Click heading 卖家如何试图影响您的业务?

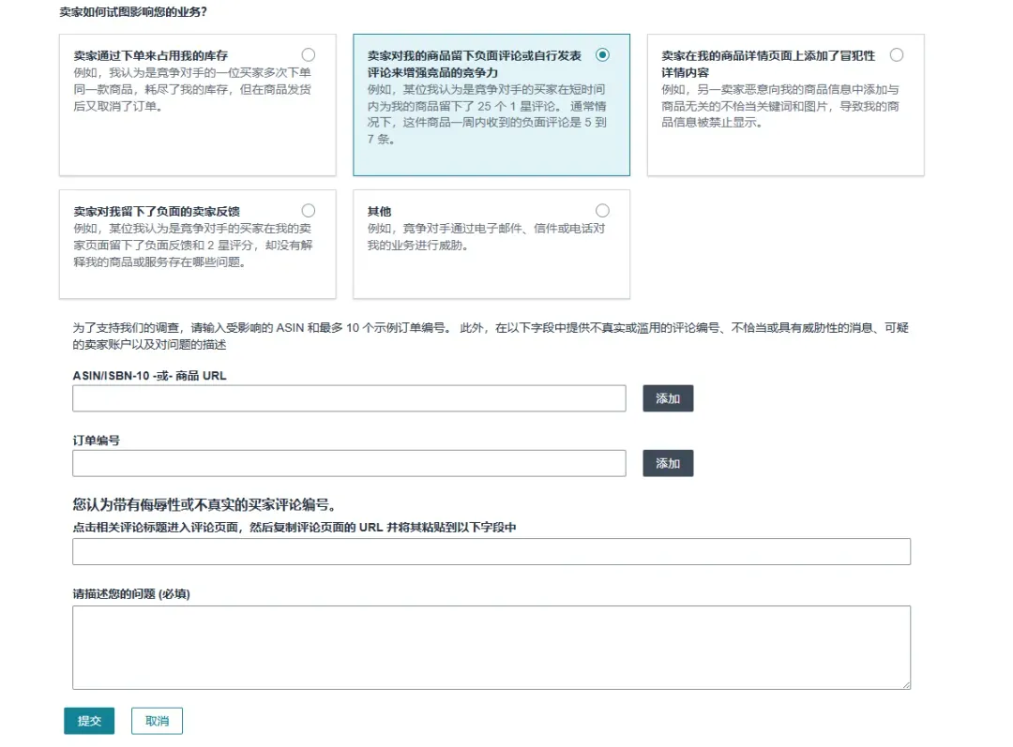(133, 11)
